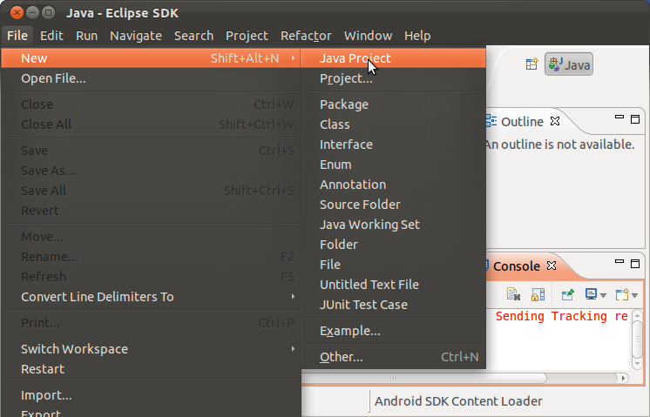The image size is (650, 417).
Task: Switch to the Outline tab
Action: pyautogui.click(x=522, y=121)
